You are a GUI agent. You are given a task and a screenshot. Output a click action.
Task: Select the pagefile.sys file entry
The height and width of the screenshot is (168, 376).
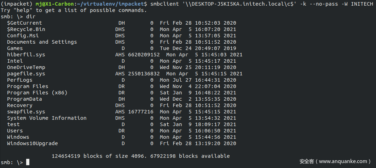[x=26, y=74]
